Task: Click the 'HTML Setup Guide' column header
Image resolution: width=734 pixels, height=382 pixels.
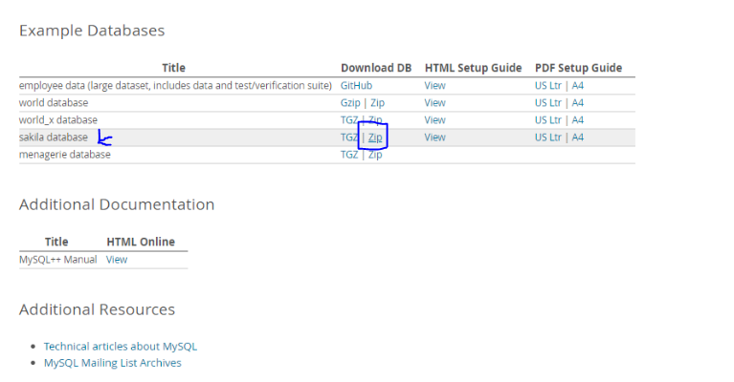Action: coord(474,68)
